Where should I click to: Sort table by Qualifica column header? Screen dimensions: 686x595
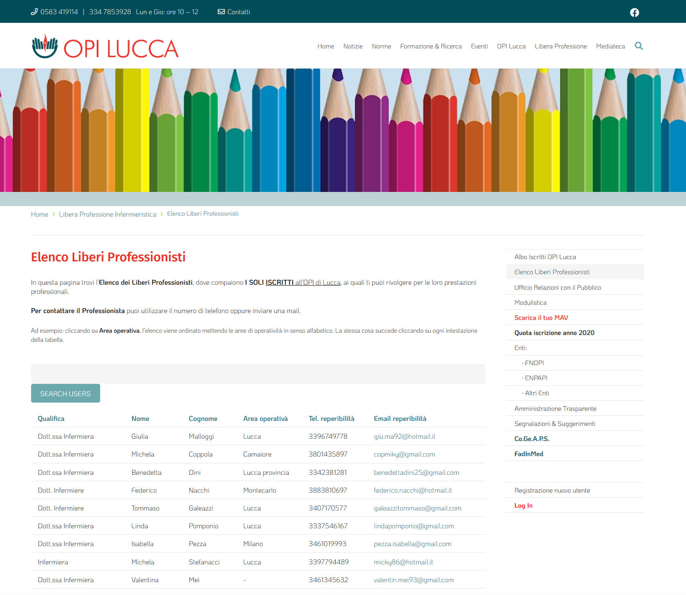[51, 419]
